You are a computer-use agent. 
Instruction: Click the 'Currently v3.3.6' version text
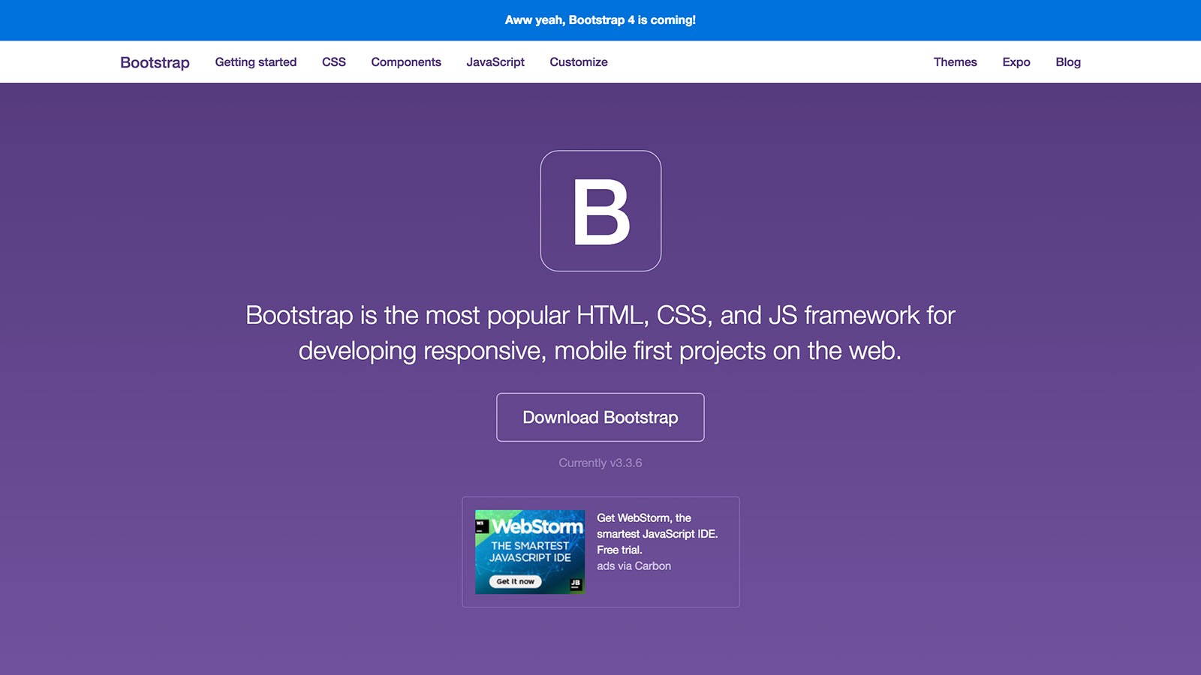[600, 463]
